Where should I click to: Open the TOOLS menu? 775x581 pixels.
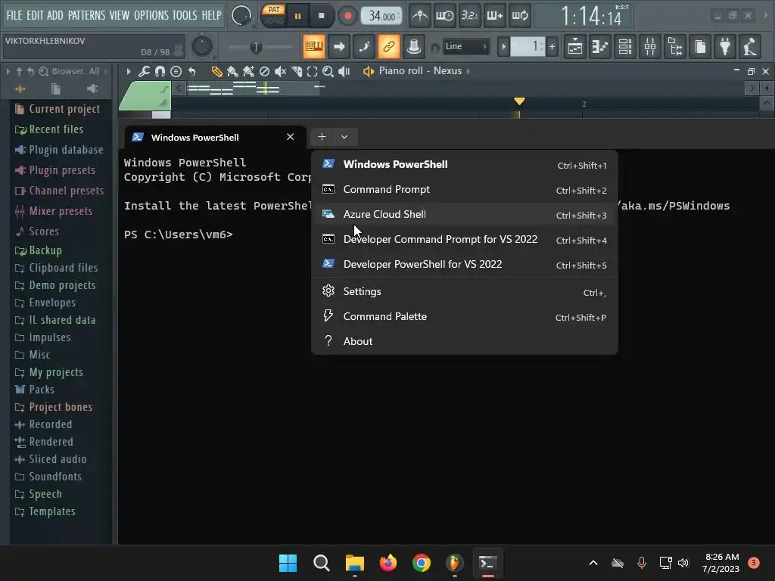185,15
